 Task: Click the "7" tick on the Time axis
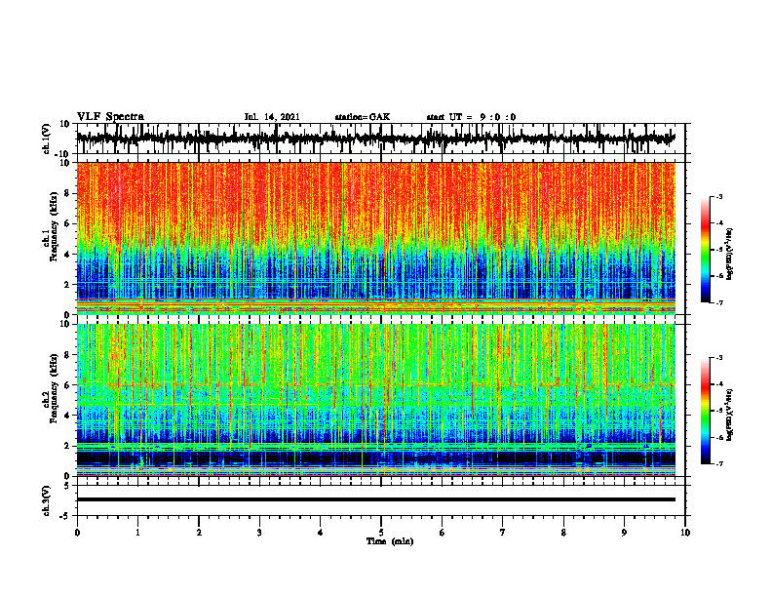503,533
